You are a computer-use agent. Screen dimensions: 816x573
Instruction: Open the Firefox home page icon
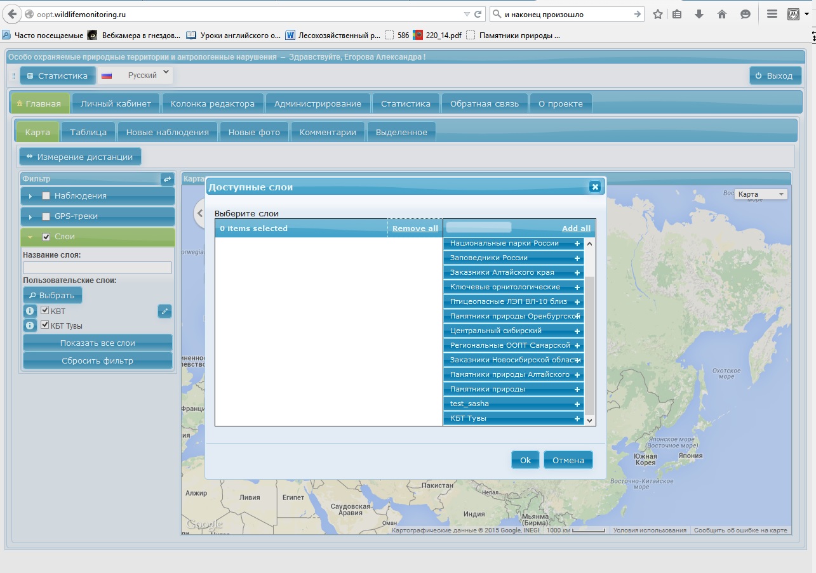pos(721,14)
